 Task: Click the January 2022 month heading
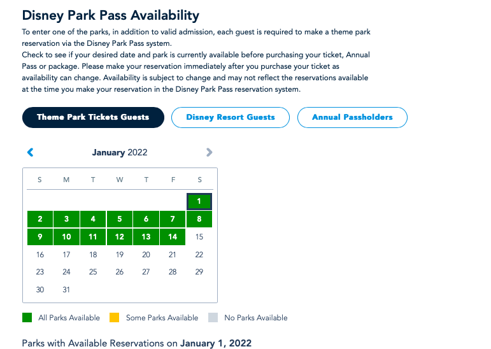(120, 152)
